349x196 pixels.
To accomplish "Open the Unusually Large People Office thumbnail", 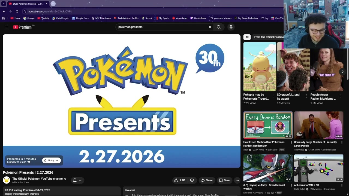I will pyautogui.click(x=318, y=125).
